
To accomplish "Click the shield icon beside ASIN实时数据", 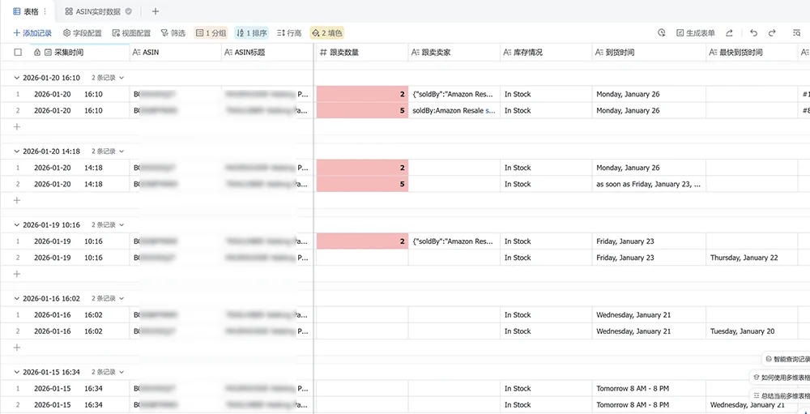I will pyautogui.click(x=129, y=11).
